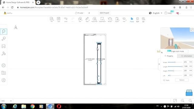Screen dimensions: 194x109
Task: Launch Opera from the taskbar
Action: 59,106
